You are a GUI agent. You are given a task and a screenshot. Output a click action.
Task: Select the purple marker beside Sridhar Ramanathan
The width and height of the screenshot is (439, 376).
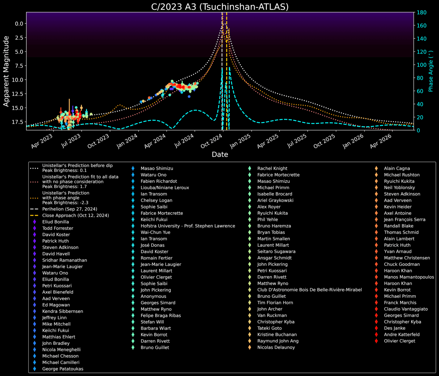(x=34, y=260)
